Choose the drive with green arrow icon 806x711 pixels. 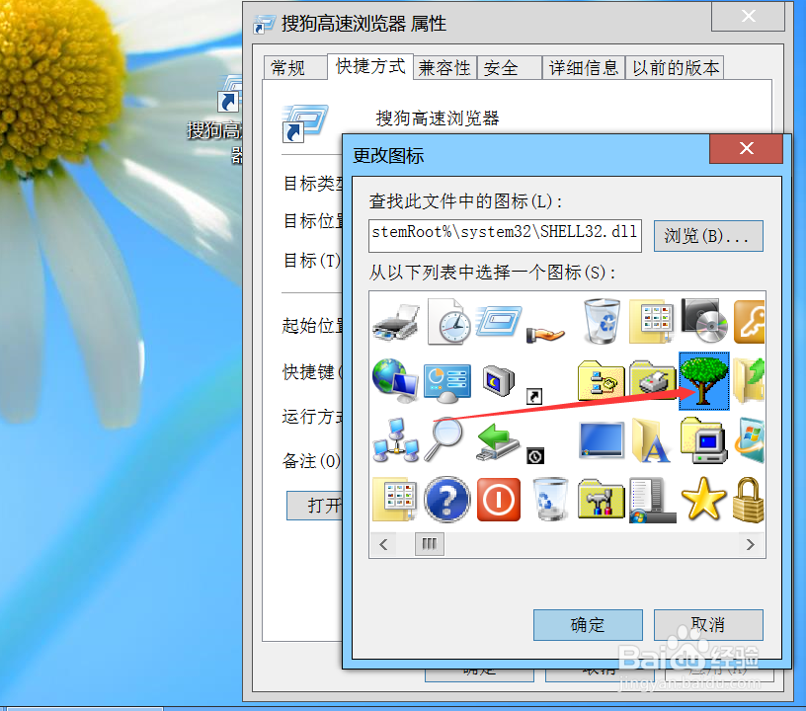click(x=497, y=441)
